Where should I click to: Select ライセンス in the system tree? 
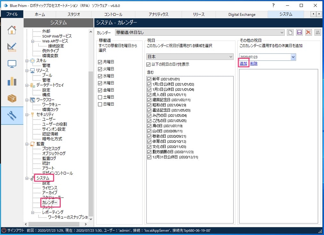(50, 188)
